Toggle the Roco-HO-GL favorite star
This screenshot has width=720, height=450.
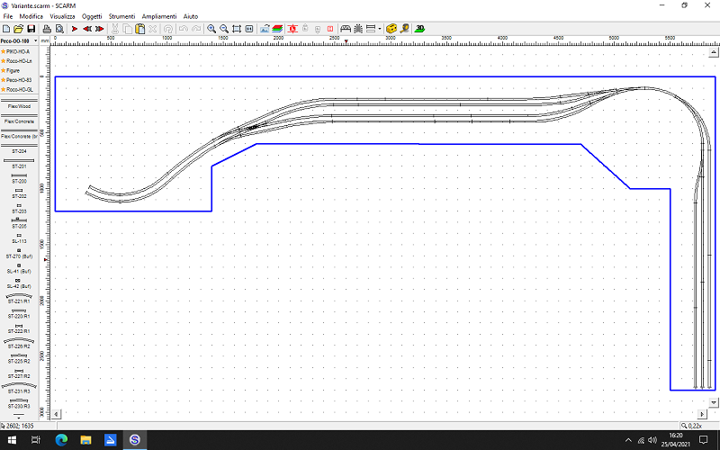coord(4,89)
